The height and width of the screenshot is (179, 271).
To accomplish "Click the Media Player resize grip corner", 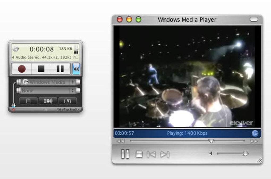I will (259, 160).
